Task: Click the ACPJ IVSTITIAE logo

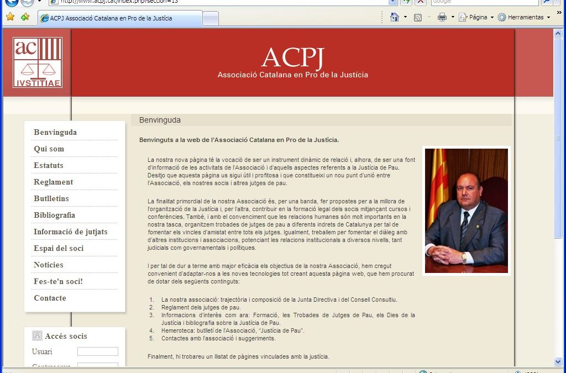Action: tap(36, 62)
